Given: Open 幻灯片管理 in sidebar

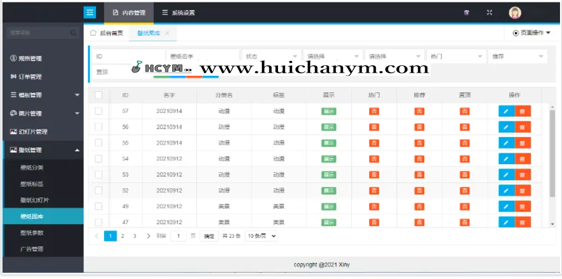Looking at the screenshot, I should click(43, 132).
